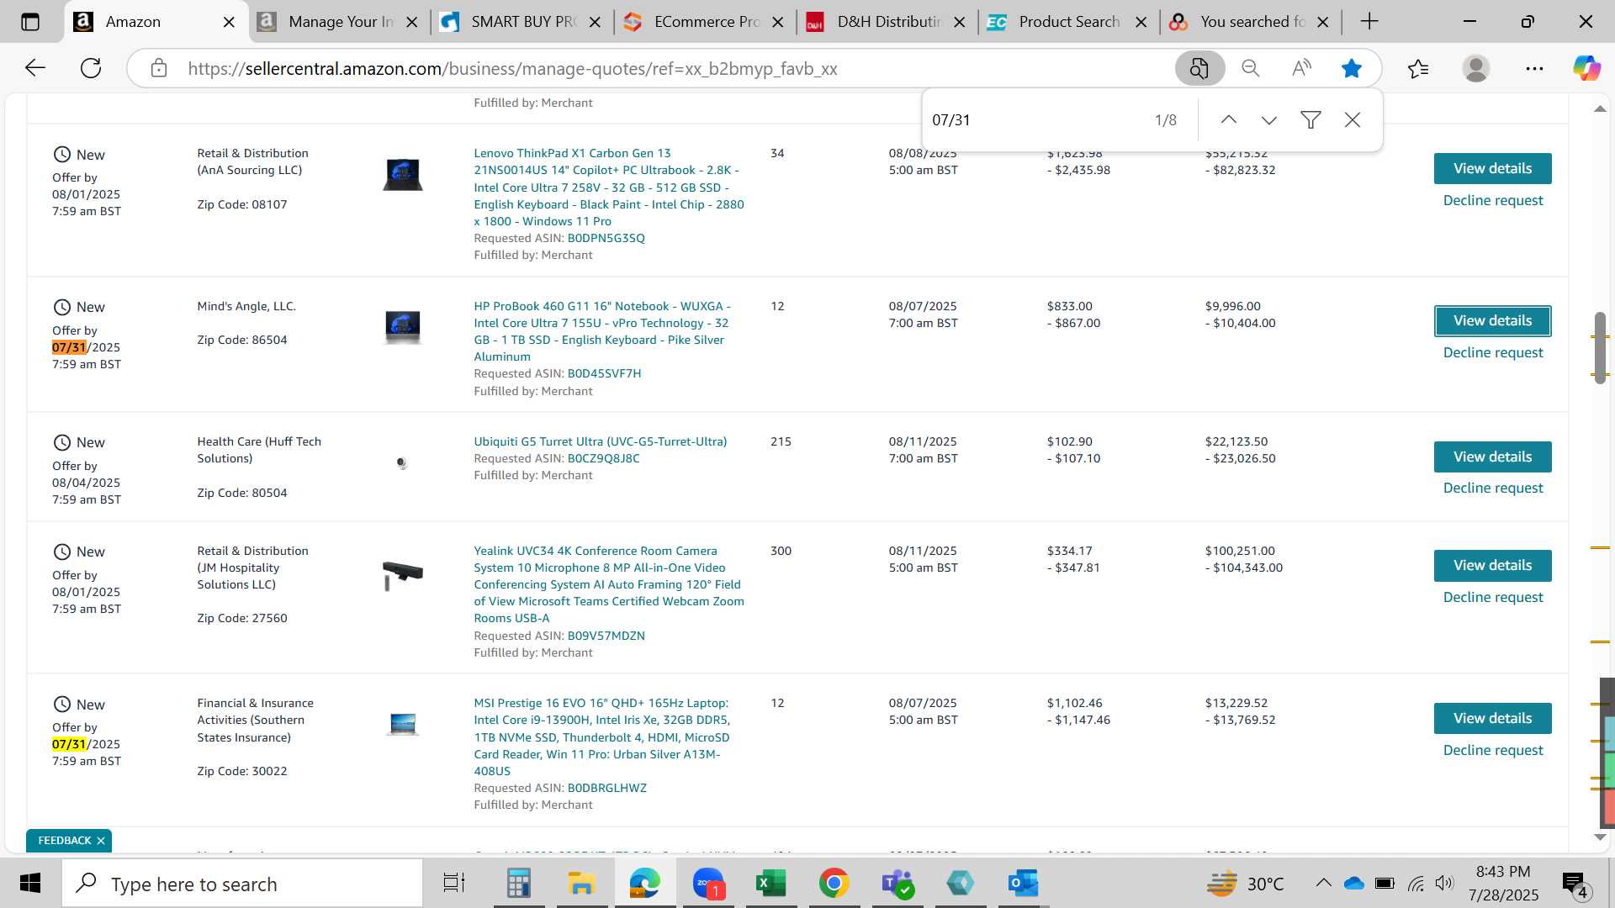Open Lenovo ThinkPad X1 Carbon product link
Viewport: 1615px width, 908px height.
coord(608,187)
